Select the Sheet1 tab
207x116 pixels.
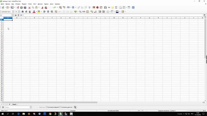[14, 104]
